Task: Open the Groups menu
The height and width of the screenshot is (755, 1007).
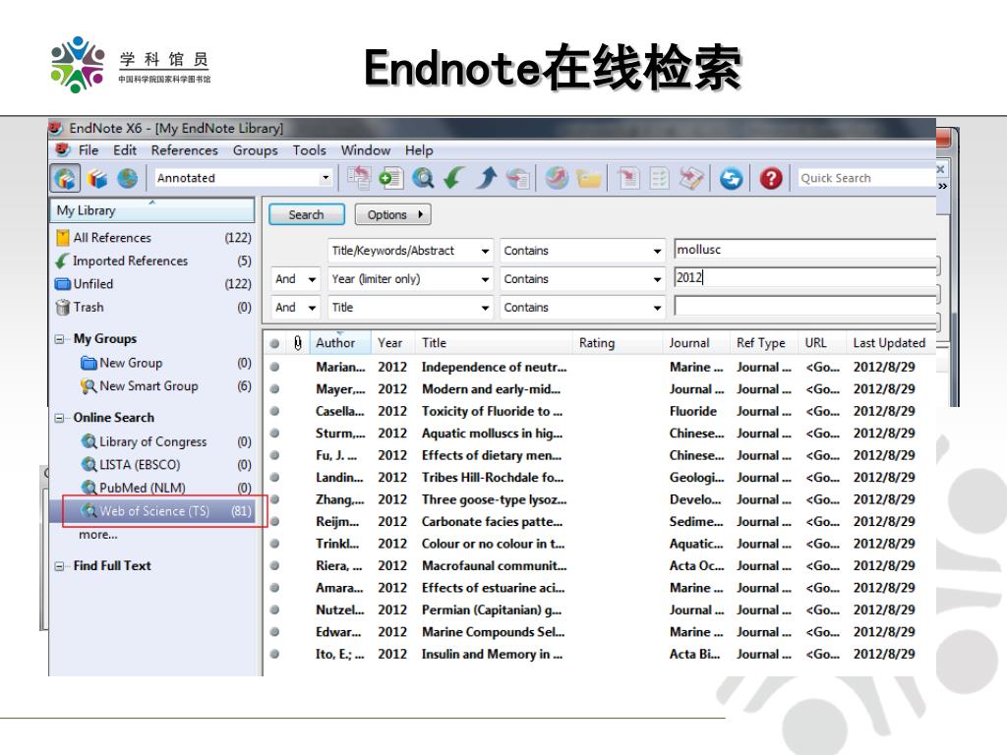Action: [255, 150]
